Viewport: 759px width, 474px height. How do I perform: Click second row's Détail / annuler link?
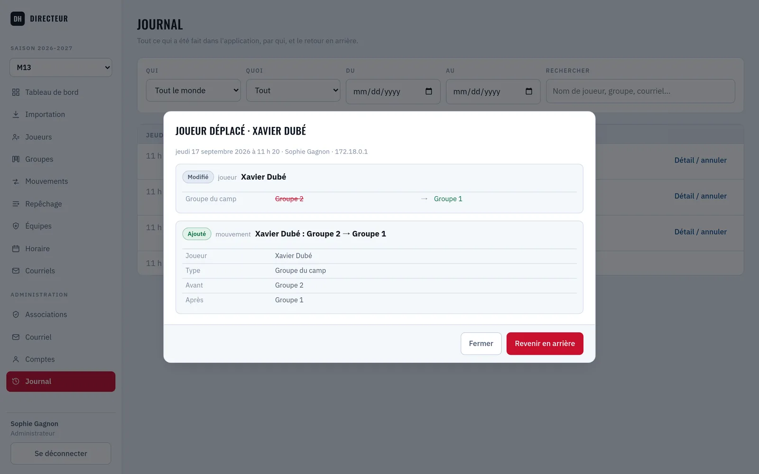click(700, 196)
